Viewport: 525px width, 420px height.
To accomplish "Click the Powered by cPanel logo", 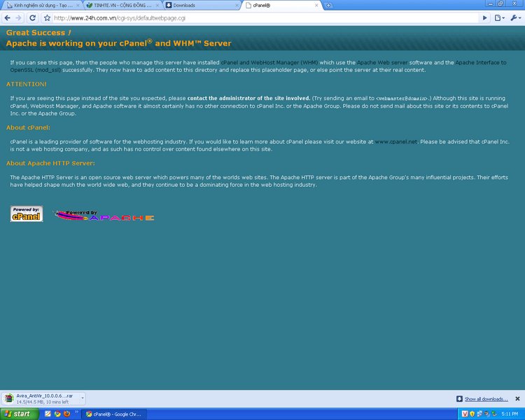I will pyautogui.click(x=27, y=214).
